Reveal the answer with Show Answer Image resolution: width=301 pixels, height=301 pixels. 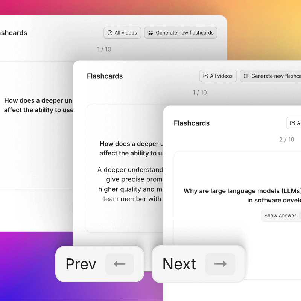tap(281, 216)
